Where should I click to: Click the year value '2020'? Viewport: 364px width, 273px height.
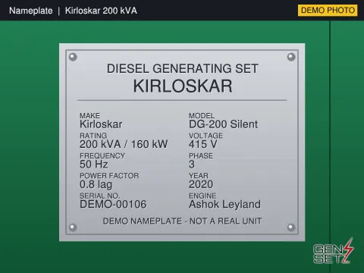click(x=201, y=184)
